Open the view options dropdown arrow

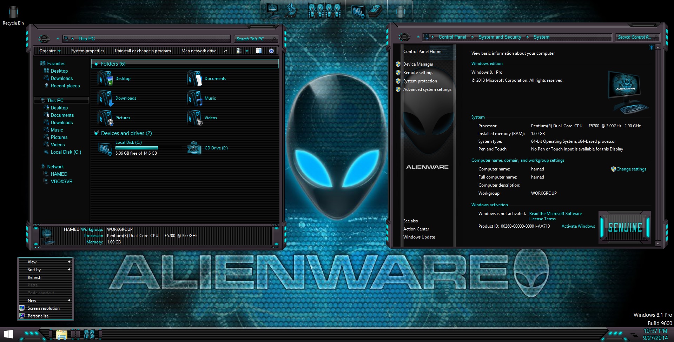(x=247, y=51)
